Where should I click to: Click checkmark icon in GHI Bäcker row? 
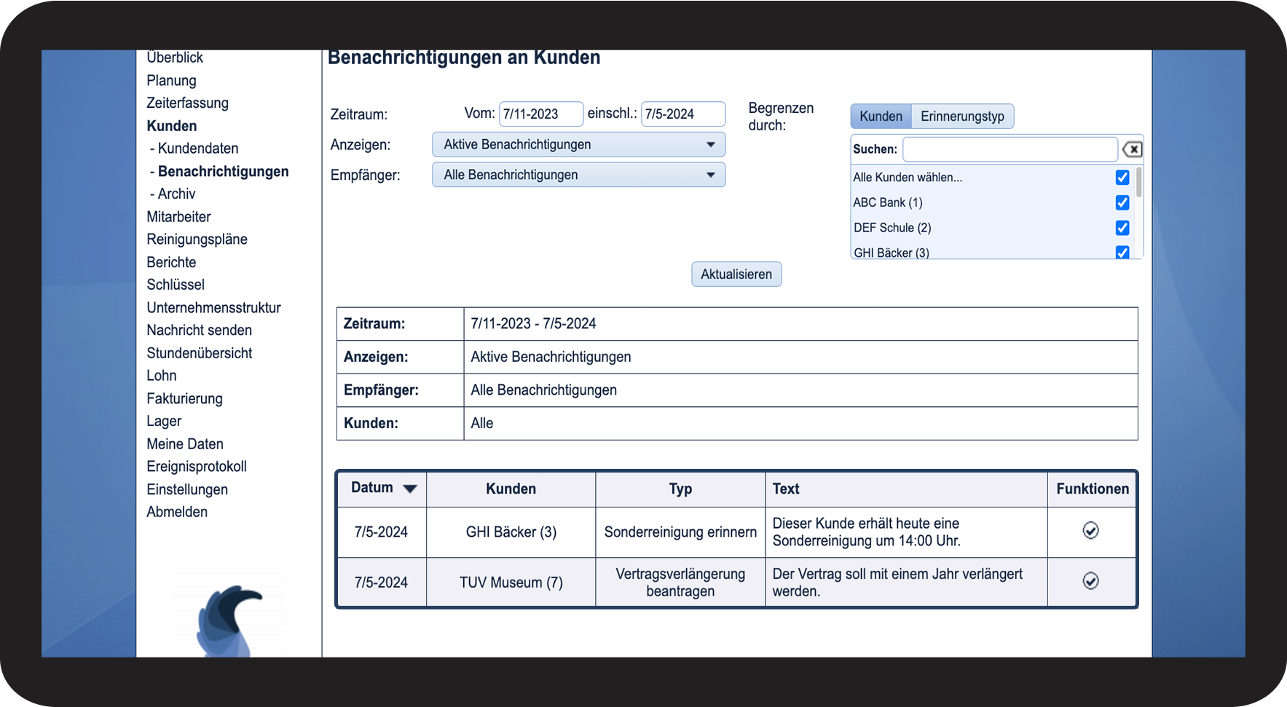(x=1090, y=531)
